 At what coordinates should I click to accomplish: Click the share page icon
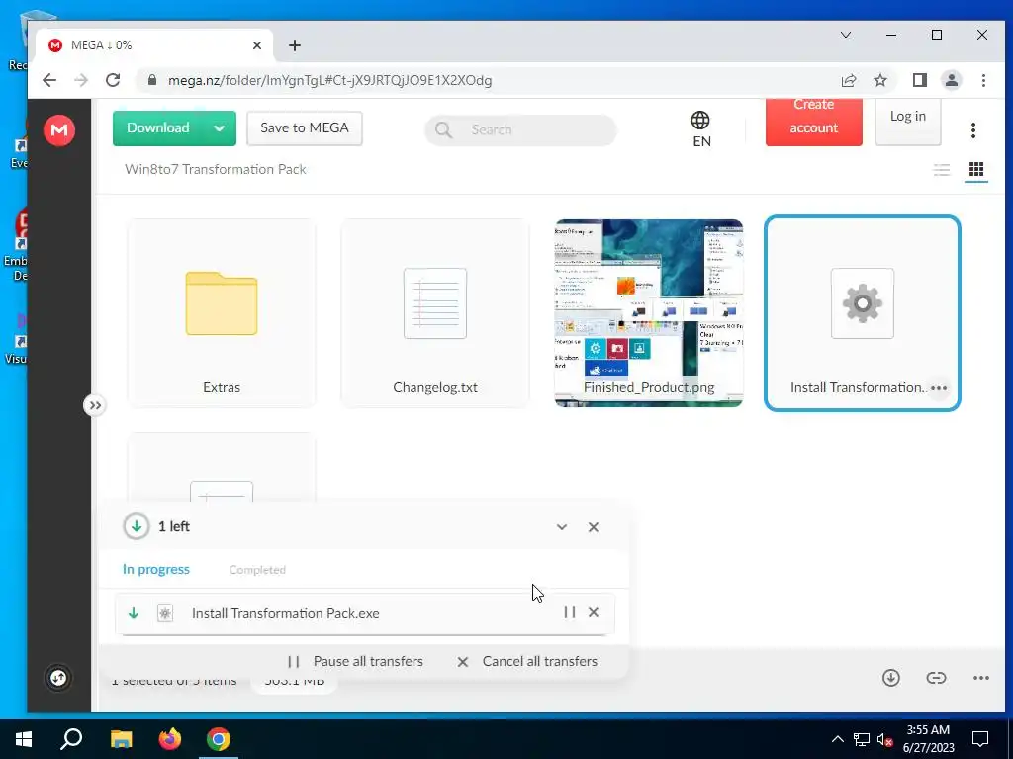point(848,80)
